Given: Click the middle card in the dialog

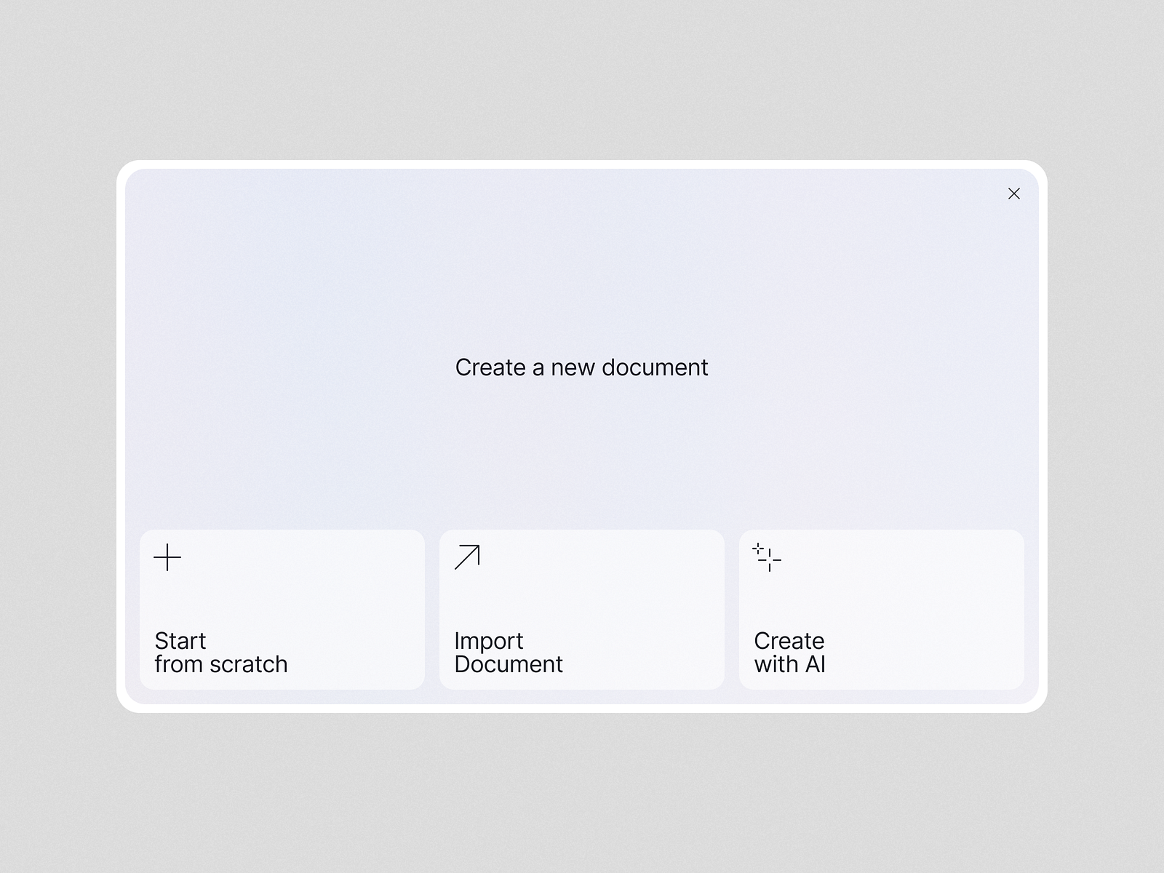Looking at the screenshot, I should click(x=582, y=609).
